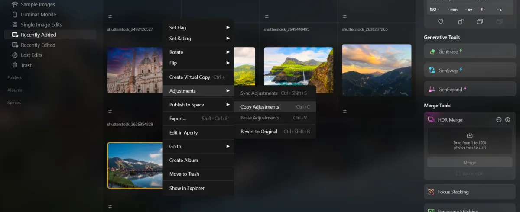Open the Trash in sidebar
The height and width of the screenshot is (212, 520).
coord(26,65)
